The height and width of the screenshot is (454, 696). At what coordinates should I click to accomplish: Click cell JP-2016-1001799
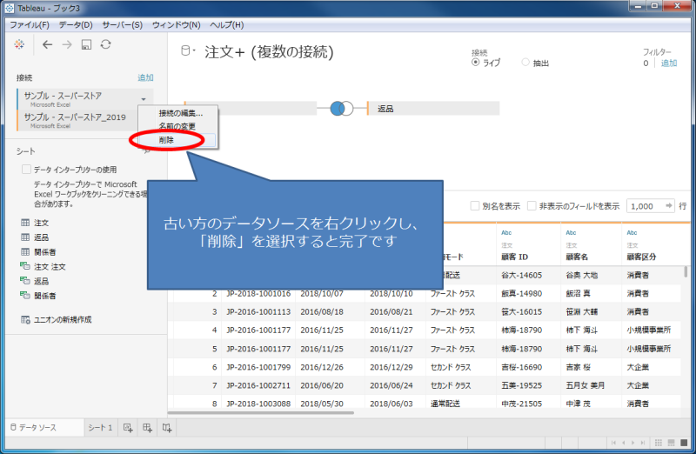[258, 367]
